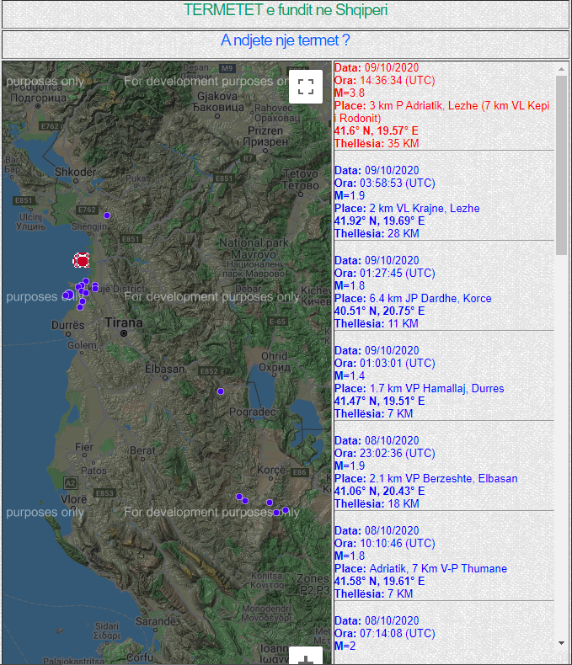Toggle fullscreen view on the map
Viewport: 572px width, 665px height.
306,87
